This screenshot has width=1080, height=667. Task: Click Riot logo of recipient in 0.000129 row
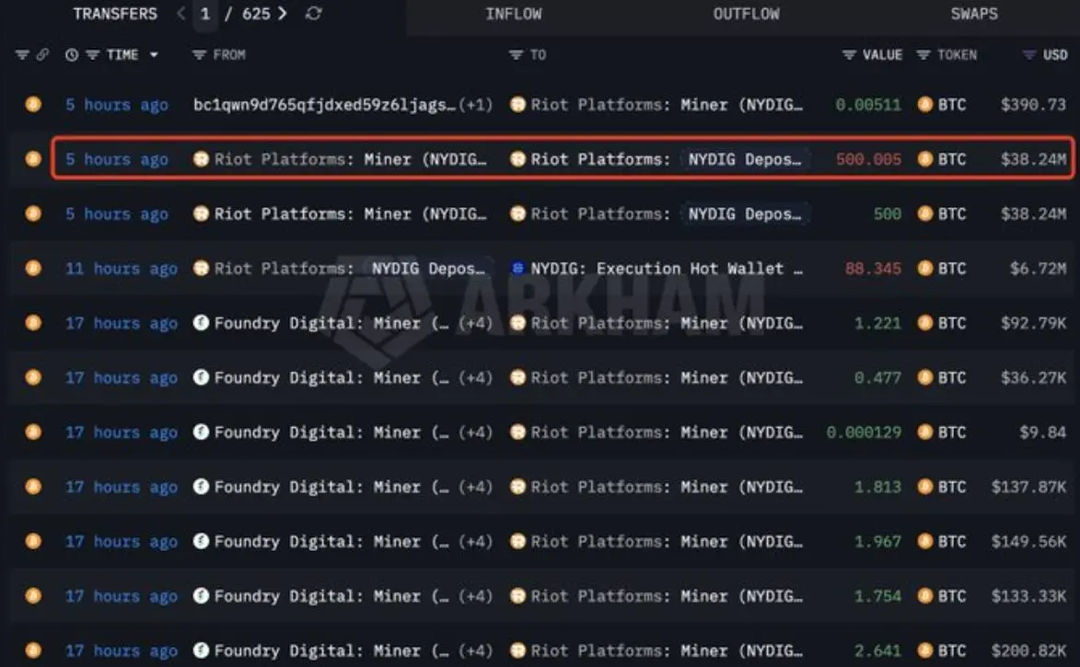point(517,432)
